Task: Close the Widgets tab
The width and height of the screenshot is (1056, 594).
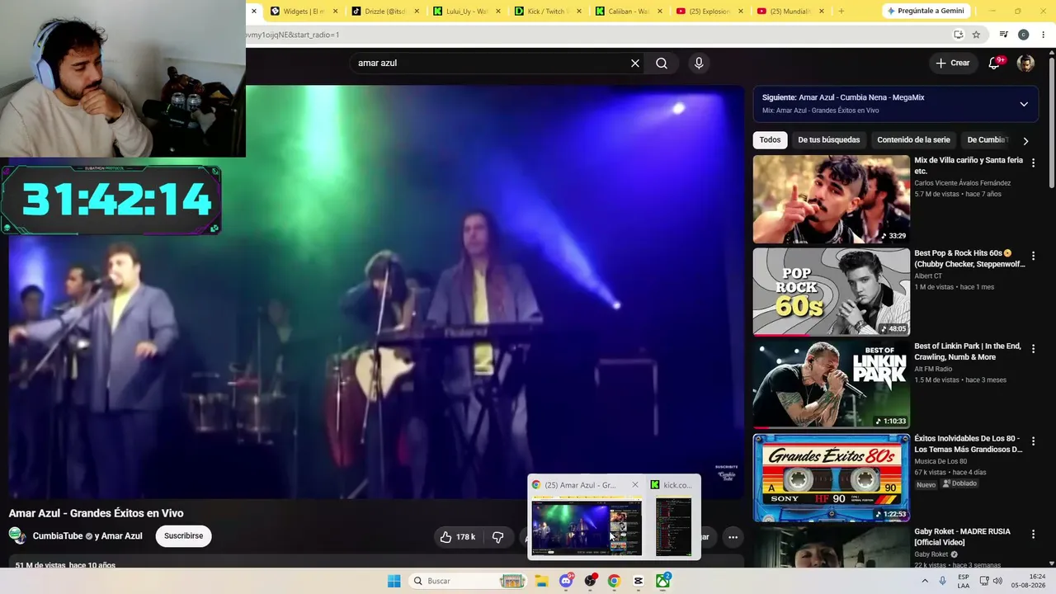Action: (335, 12)
